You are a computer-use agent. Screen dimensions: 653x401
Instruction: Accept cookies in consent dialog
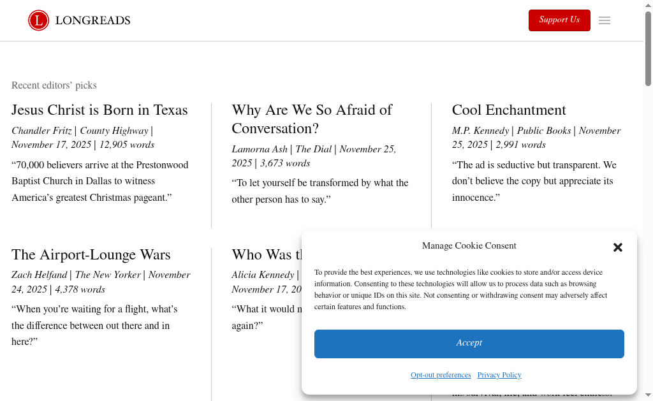[x=469, y=344]
